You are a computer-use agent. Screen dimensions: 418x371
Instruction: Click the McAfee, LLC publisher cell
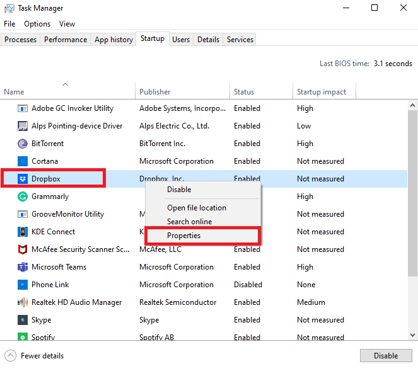point(160,249)
